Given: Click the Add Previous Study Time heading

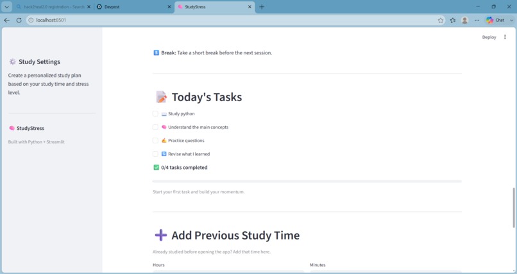Looking at the screenshot, I should [x=235, y=236].
